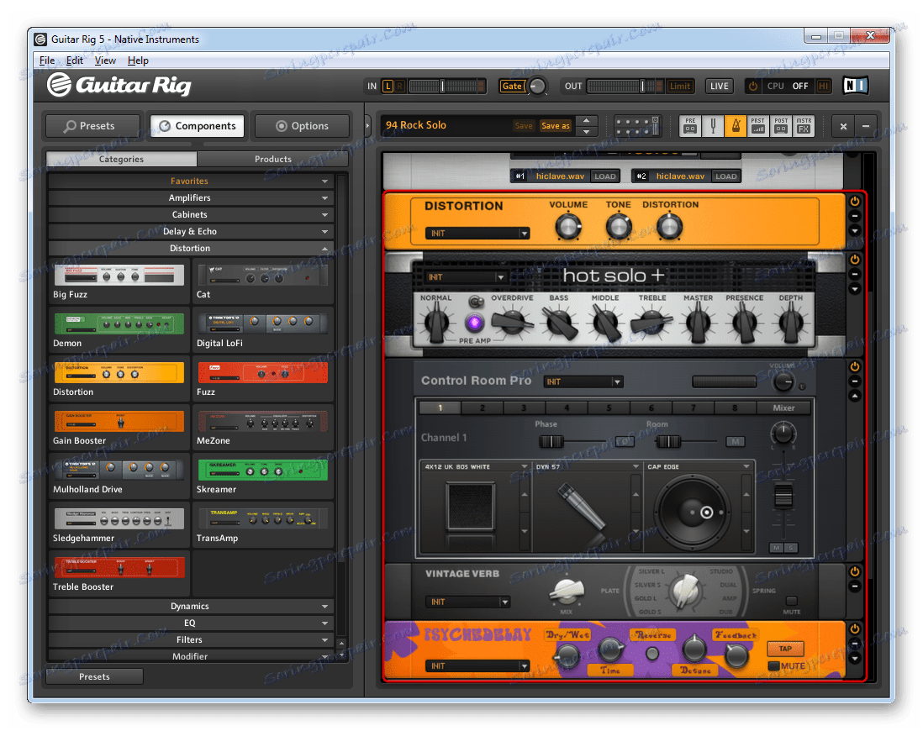Screen dimensions: 923x731
Task: Open the tuner with the tuning fork icon
Action: click(x=713, y=126)
